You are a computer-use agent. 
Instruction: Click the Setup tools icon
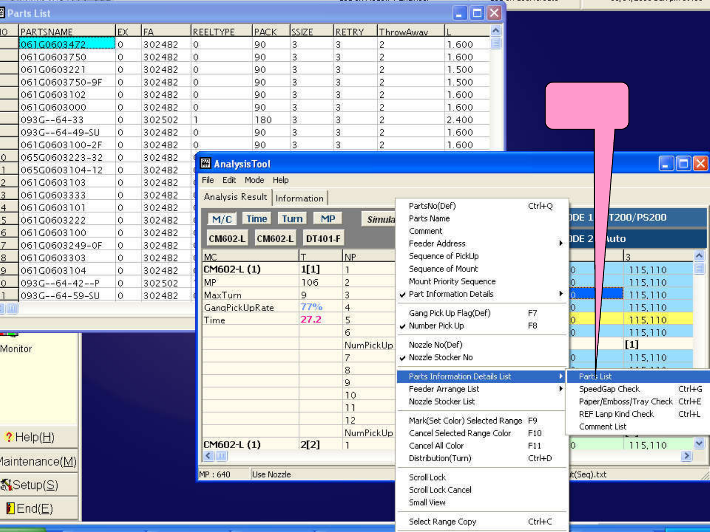click(x=6, y=485)
